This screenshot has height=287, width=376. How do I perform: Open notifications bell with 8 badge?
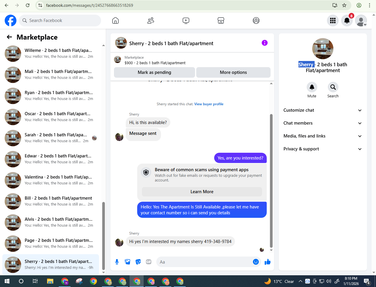click(347, 21)
